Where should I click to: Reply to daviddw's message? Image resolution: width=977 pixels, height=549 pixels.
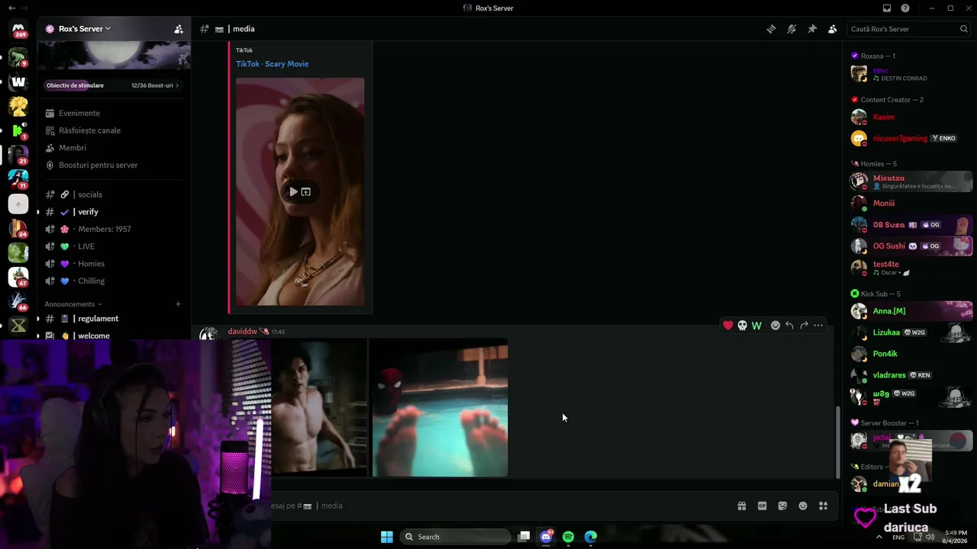(x=789, y=326)
